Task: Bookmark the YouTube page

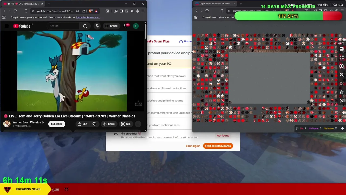Action: pyautogui.click(x=26, y=11)
